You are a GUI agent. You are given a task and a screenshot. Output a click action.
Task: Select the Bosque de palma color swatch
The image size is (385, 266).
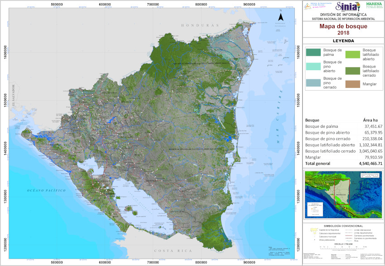pos(313,53)
